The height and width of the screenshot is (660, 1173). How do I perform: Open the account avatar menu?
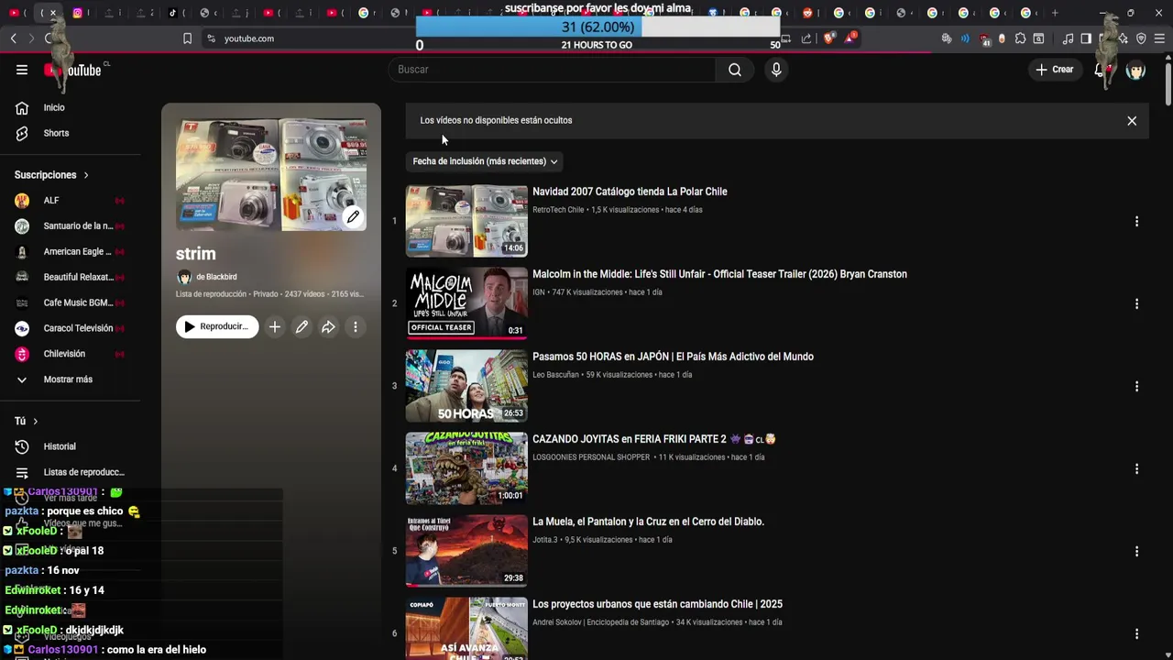(1135, 71)
